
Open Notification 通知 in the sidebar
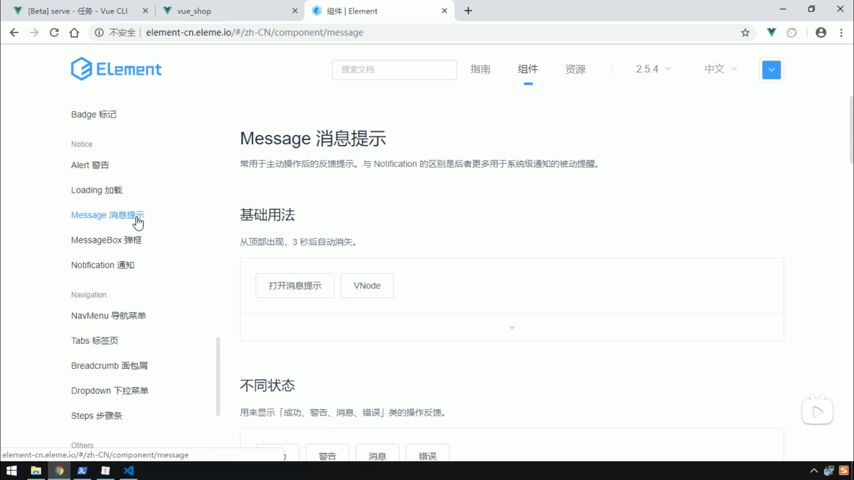tap(103, 265)
